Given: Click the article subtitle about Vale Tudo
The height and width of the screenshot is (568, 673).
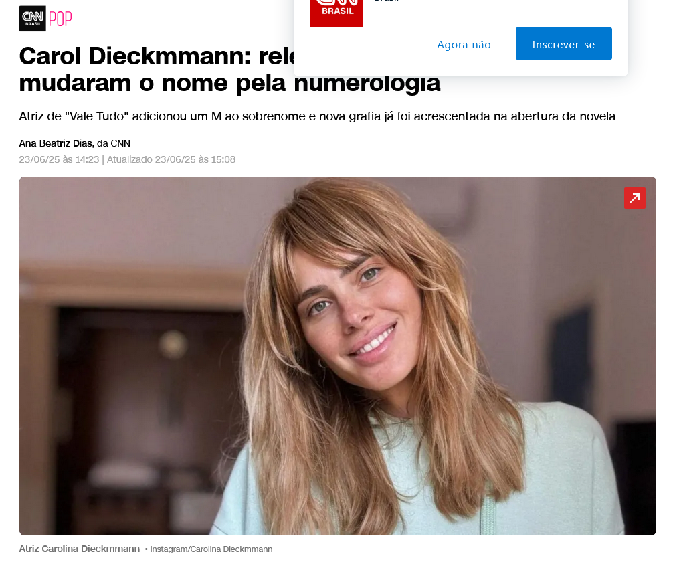Looking at the screenshot, I should point(317,116).
